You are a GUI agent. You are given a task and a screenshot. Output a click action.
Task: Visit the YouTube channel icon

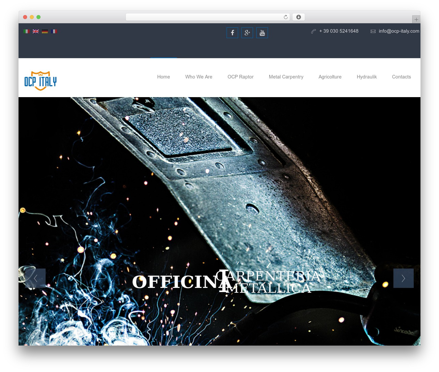262,33
